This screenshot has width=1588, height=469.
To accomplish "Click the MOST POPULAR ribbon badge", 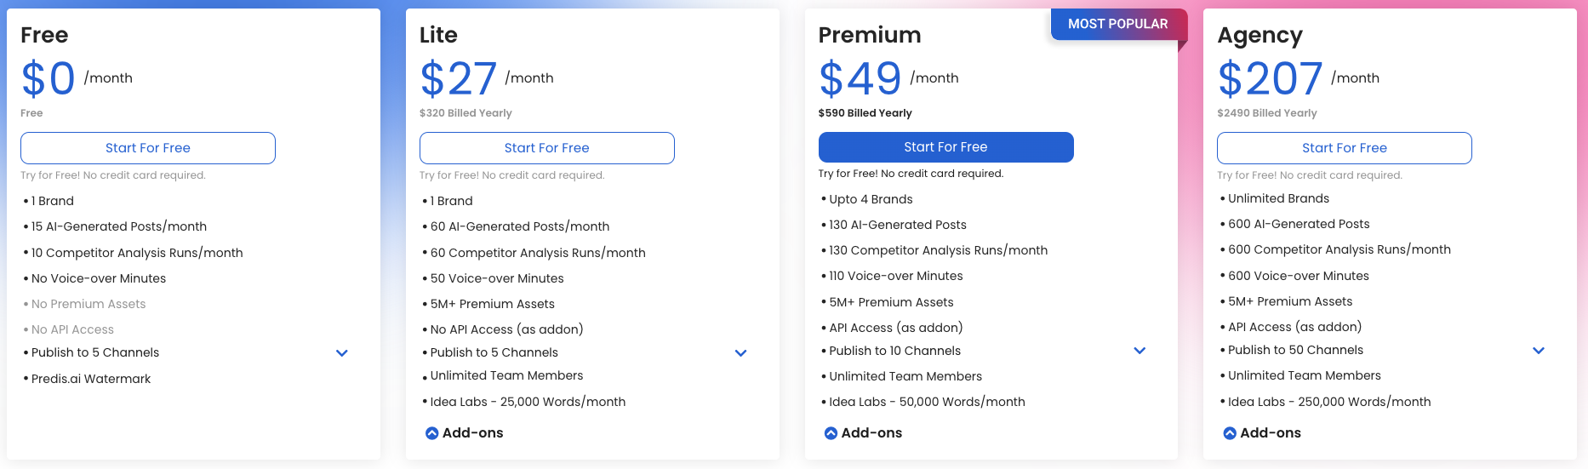I will click(1117, 24).
